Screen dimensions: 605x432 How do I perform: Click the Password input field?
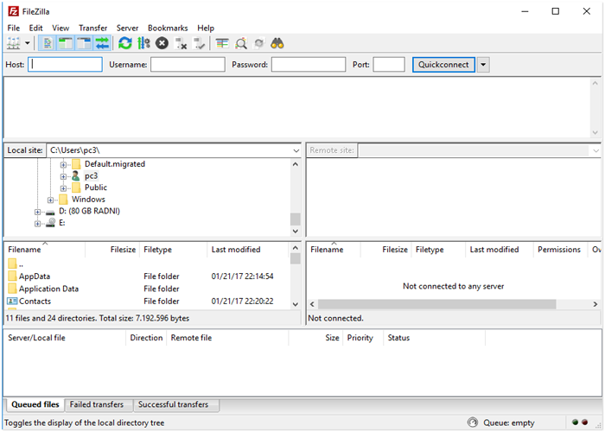point(309,65)
